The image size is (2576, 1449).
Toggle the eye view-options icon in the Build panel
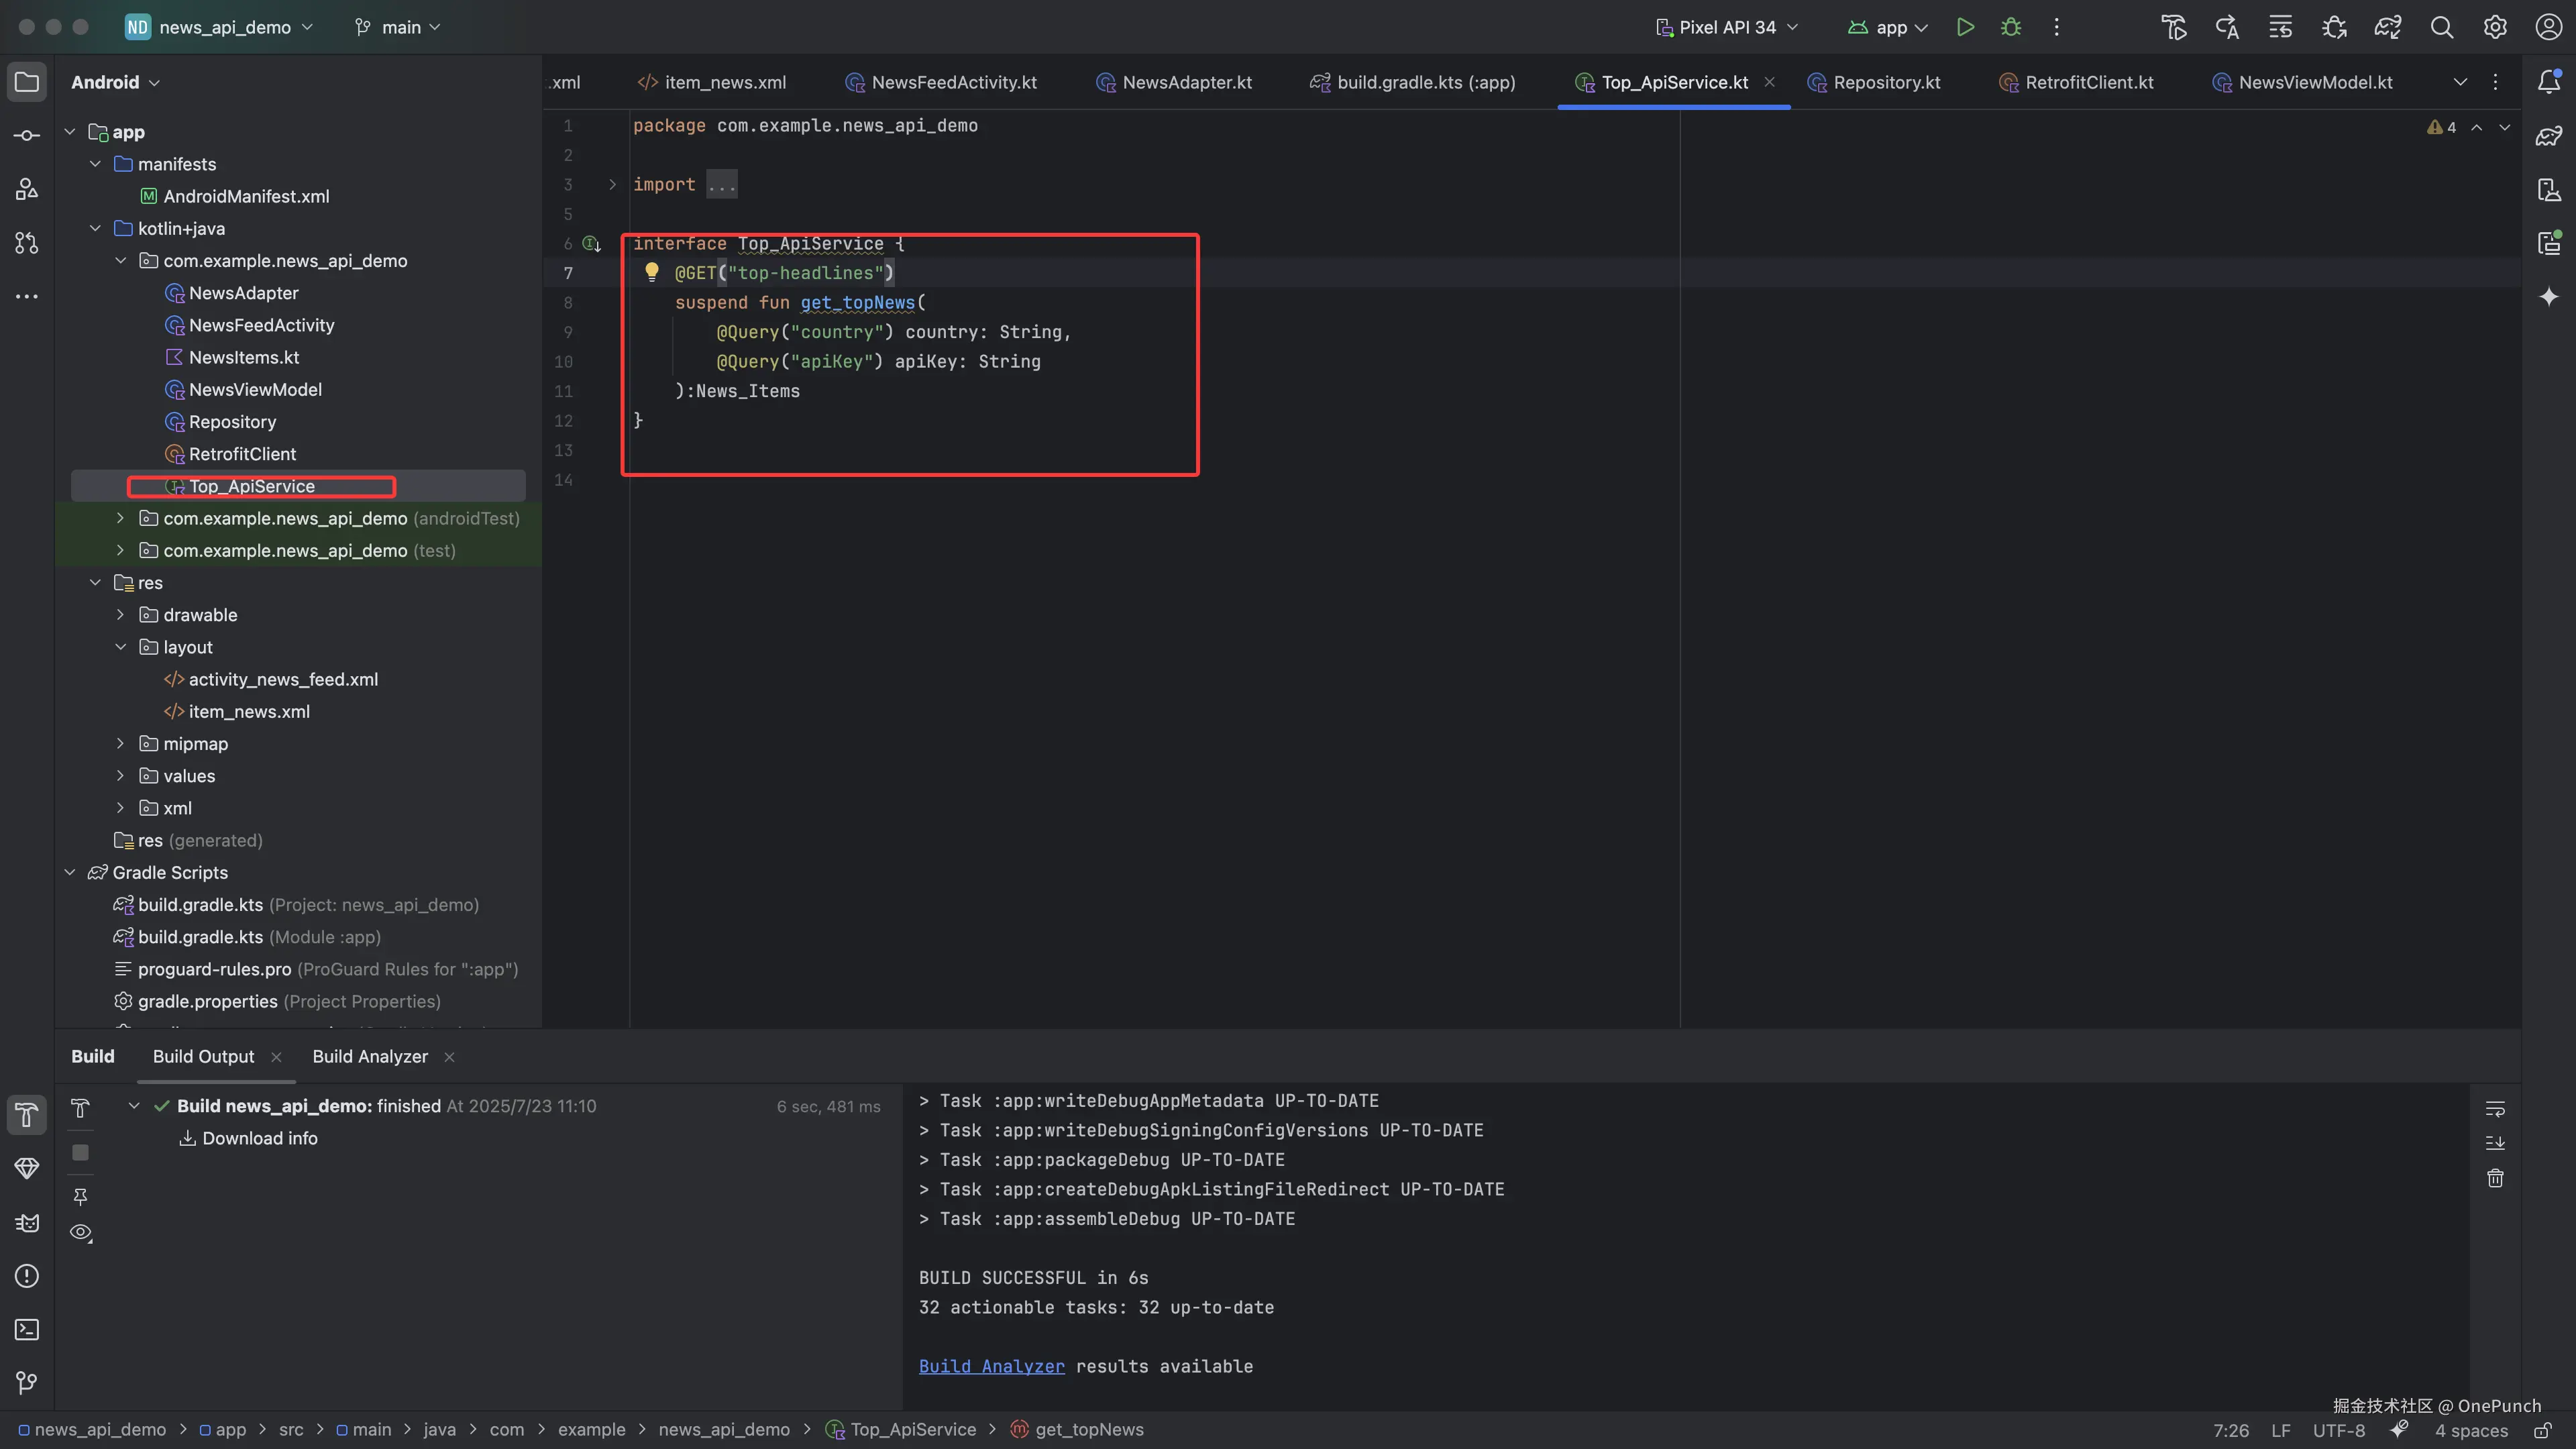(81, 1233)
